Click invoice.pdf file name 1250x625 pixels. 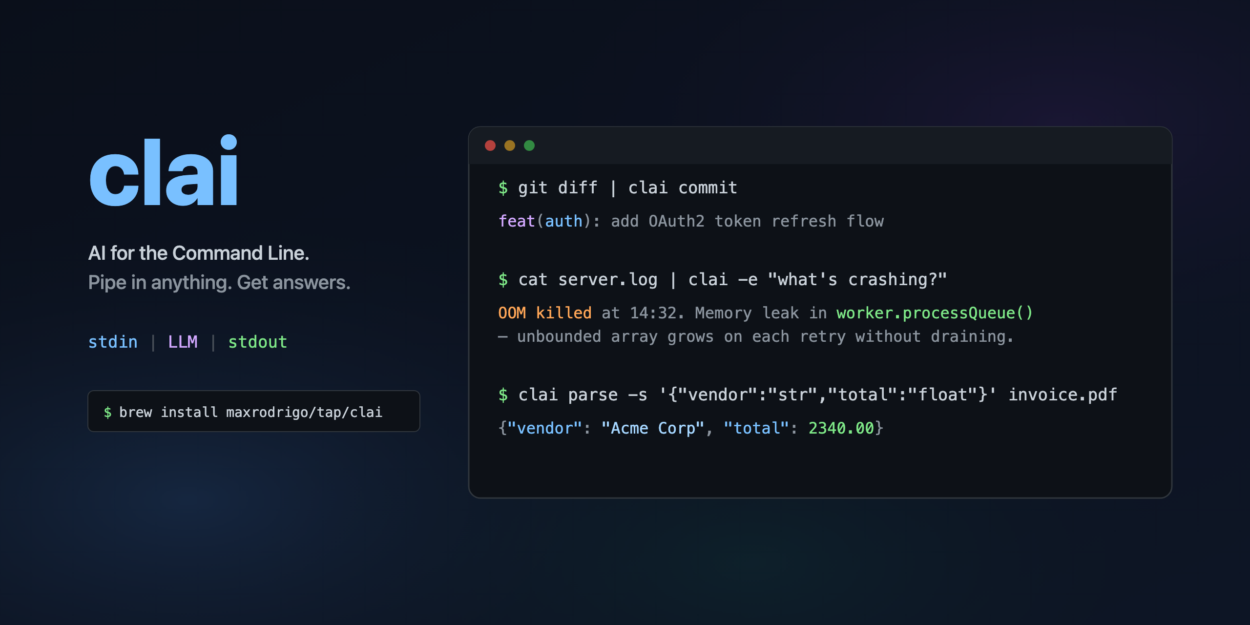point(1063,395)
